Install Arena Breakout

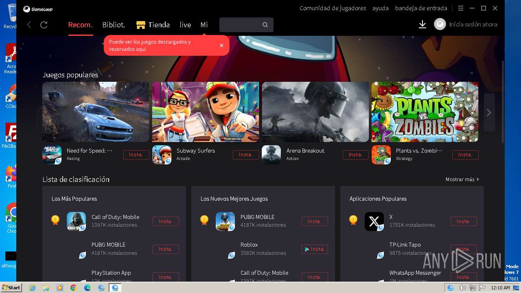(355, 155)
